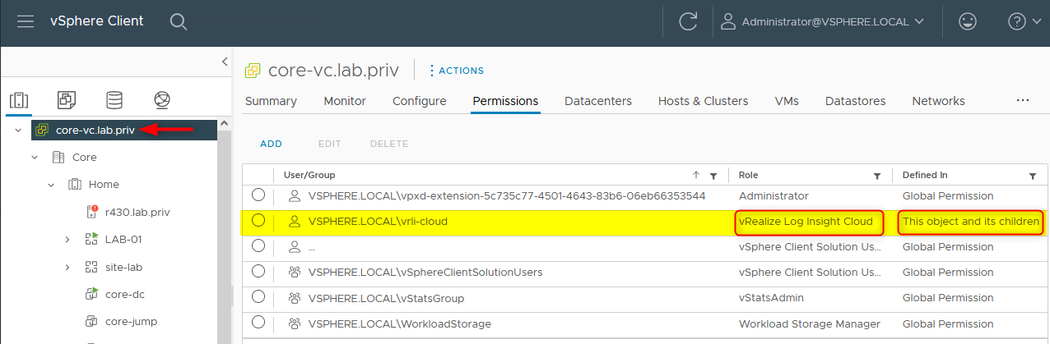Open the Networks tab
Screen dimensions: 1050x344
coord(938,101)
